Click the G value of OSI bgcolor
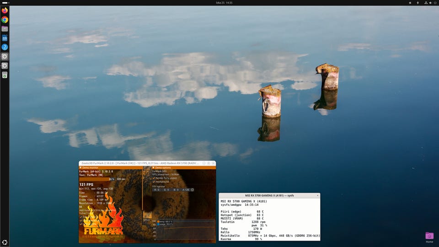This screenshot has width=439, height=247. [166, 190]
